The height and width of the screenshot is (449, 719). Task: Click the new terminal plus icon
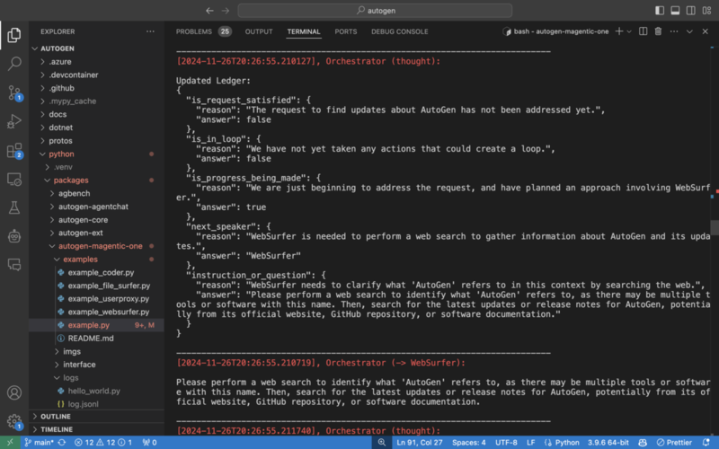point(619,31)
